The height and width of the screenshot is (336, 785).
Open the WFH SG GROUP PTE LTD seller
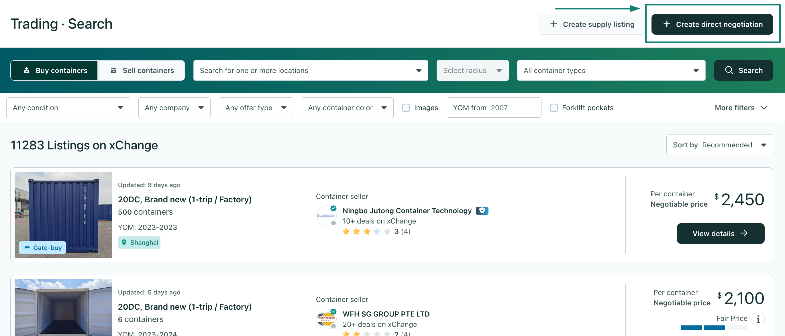click(386, 314)
